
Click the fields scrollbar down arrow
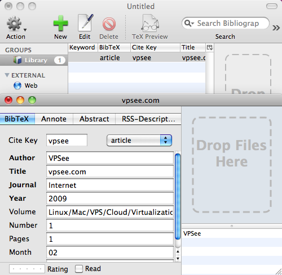178,259
